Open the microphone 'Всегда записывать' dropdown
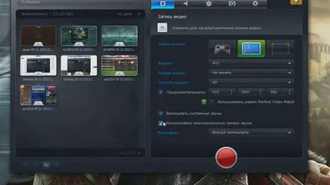This screenshot has width=330, height=185. pos(251,133)
